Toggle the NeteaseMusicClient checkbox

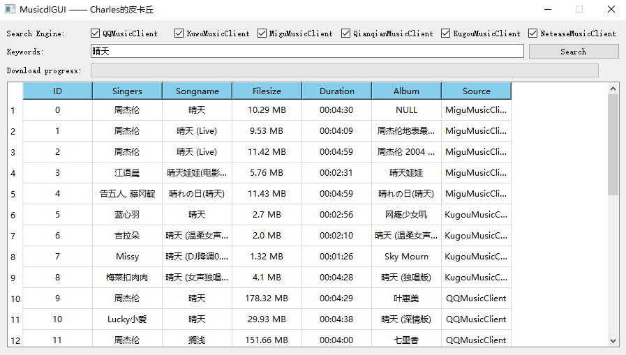click(x=532, y=33)
